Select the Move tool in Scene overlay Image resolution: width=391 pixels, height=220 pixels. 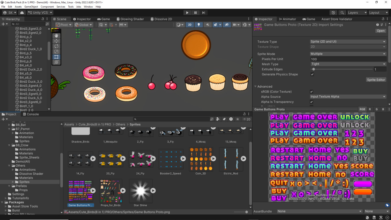pos(56,41)
